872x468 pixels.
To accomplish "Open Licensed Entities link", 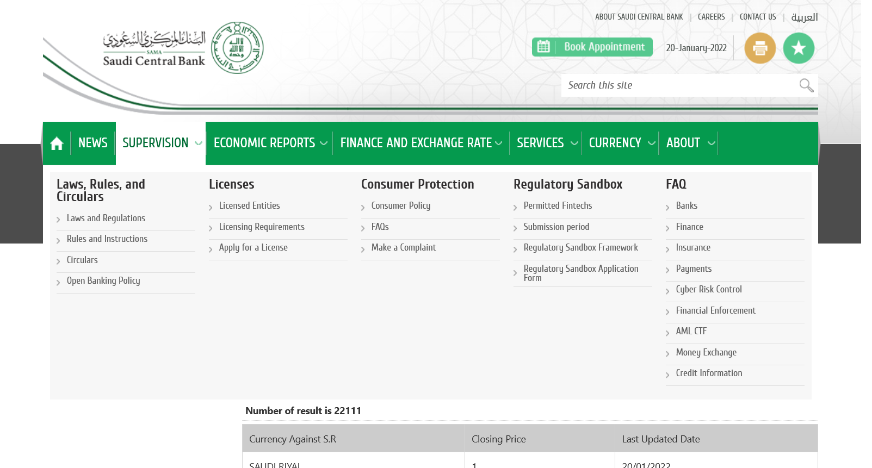I will [x=249, y=205].
